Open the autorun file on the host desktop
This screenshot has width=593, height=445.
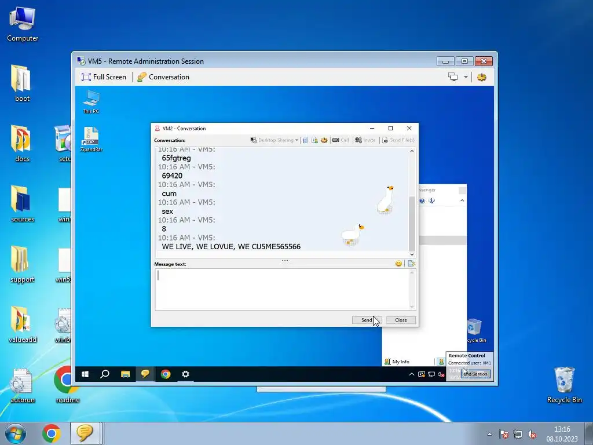coord(23,385)
